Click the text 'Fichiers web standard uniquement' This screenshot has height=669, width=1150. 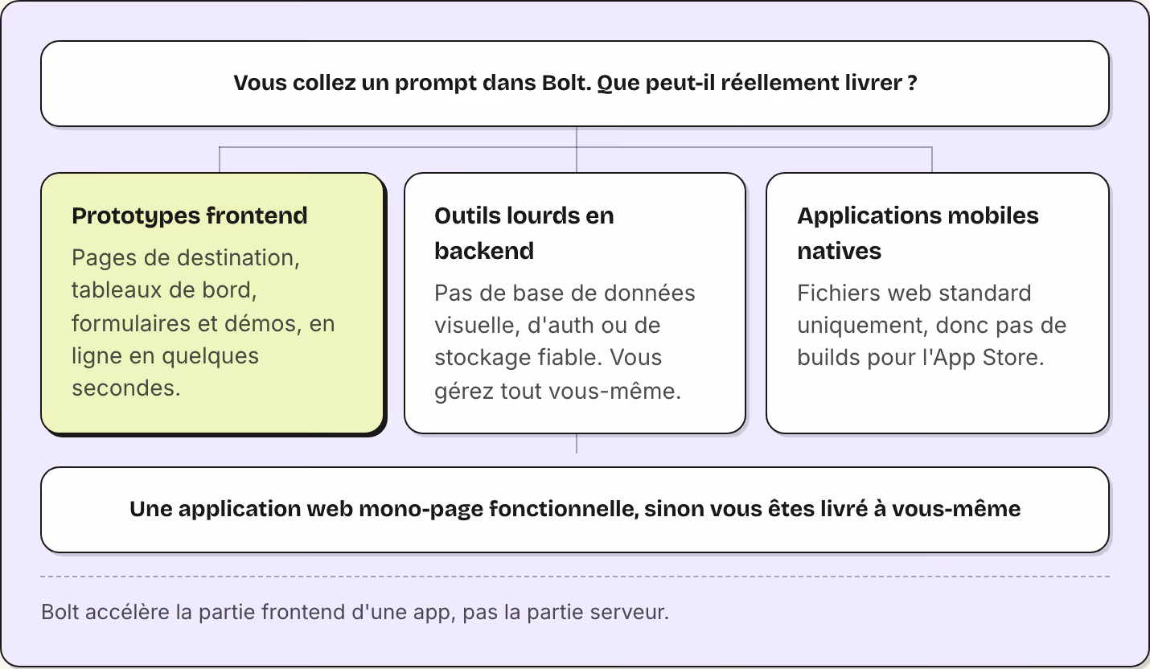(x=931, y=325)
